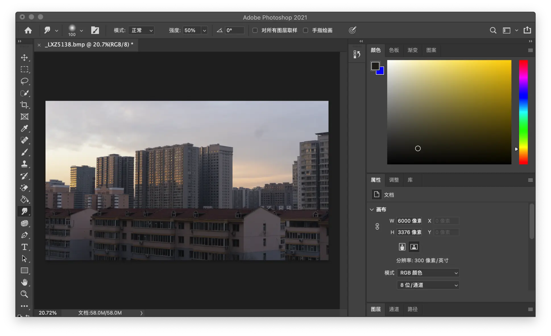Select the Brush tool
Screen dimensions: 551x336
pos(24,152)
